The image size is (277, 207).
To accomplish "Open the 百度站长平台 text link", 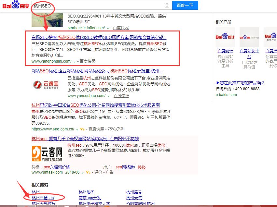I will pyautogui.click(x=249, y=54).
